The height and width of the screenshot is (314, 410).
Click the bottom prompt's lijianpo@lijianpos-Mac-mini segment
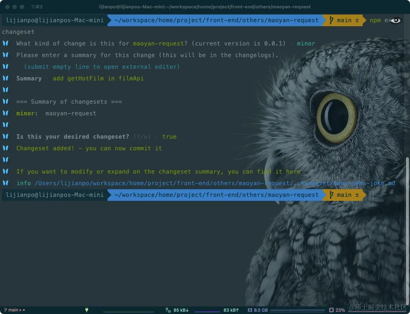[x=55, y=195]
